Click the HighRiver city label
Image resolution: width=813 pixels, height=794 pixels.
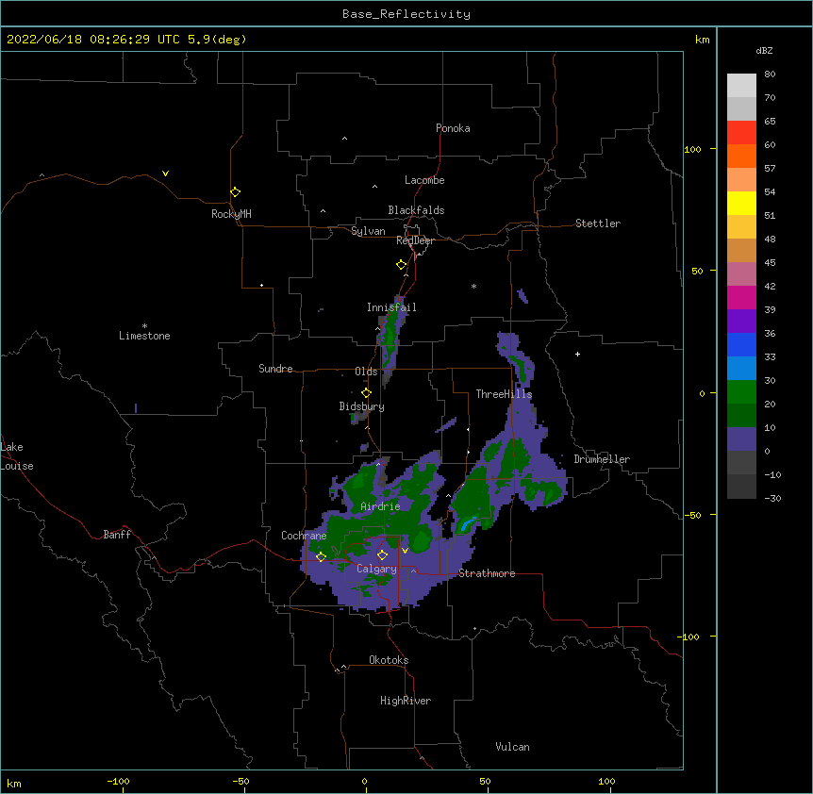pos(406,701)
